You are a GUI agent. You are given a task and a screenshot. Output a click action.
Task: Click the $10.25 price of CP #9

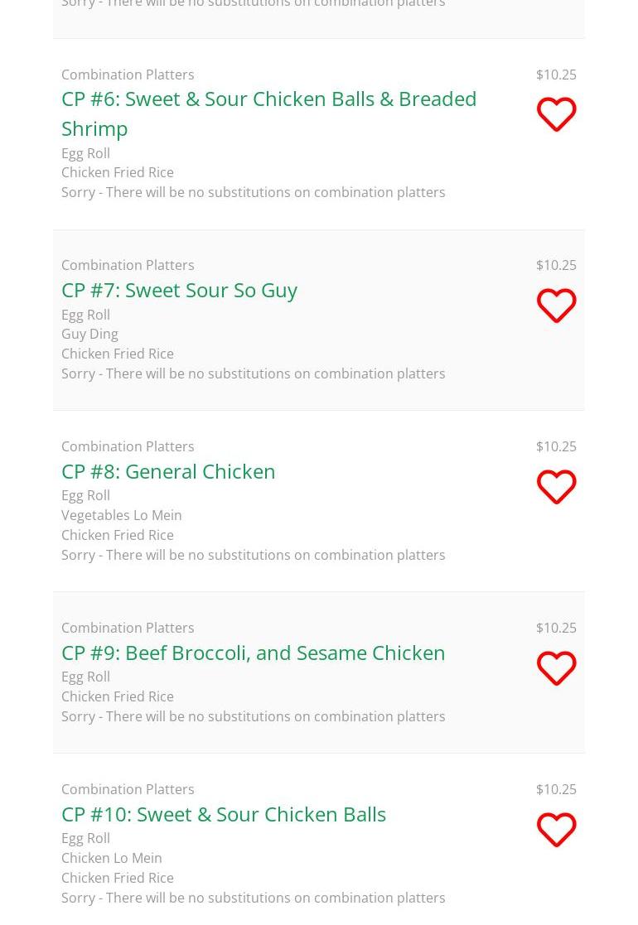pos(556,628)
